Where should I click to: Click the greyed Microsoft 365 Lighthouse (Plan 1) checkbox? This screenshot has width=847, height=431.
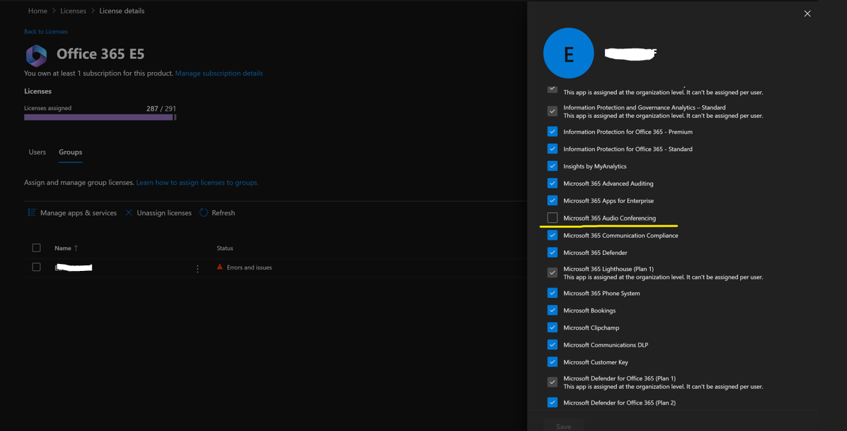(552, 272)
